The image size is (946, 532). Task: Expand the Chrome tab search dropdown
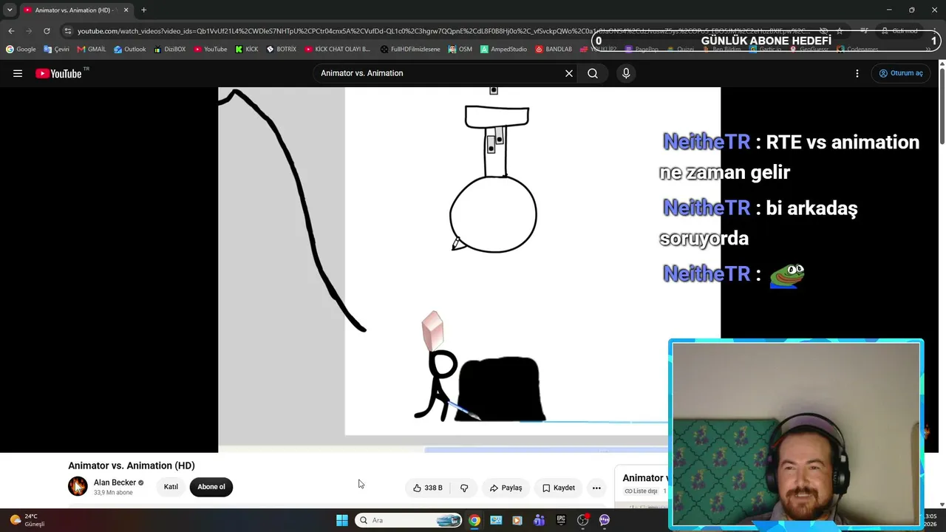point(10,10)
